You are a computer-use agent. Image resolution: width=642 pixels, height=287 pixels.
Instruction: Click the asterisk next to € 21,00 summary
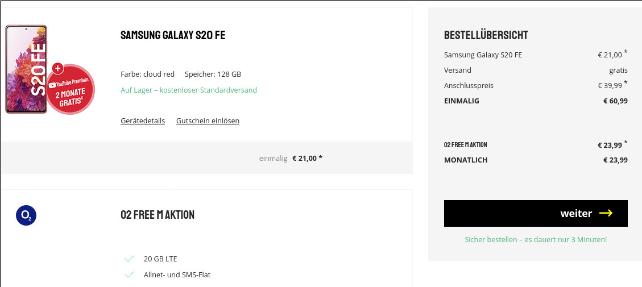pos(626,52)
